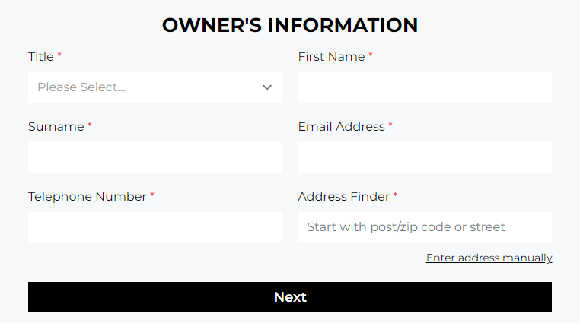580x323 pixels.
Task: Click the chevron arrow in Title field
Action: pyautogui.click(x=267, y=87)
